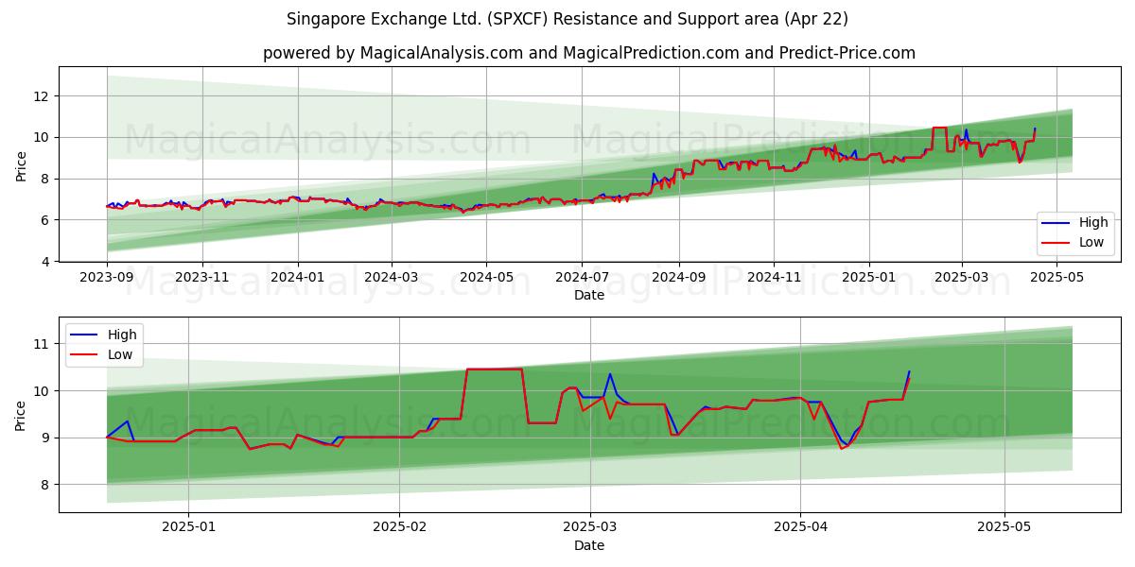
Task: Click the top chart y-axis value '6'
Action: [47, 220]
